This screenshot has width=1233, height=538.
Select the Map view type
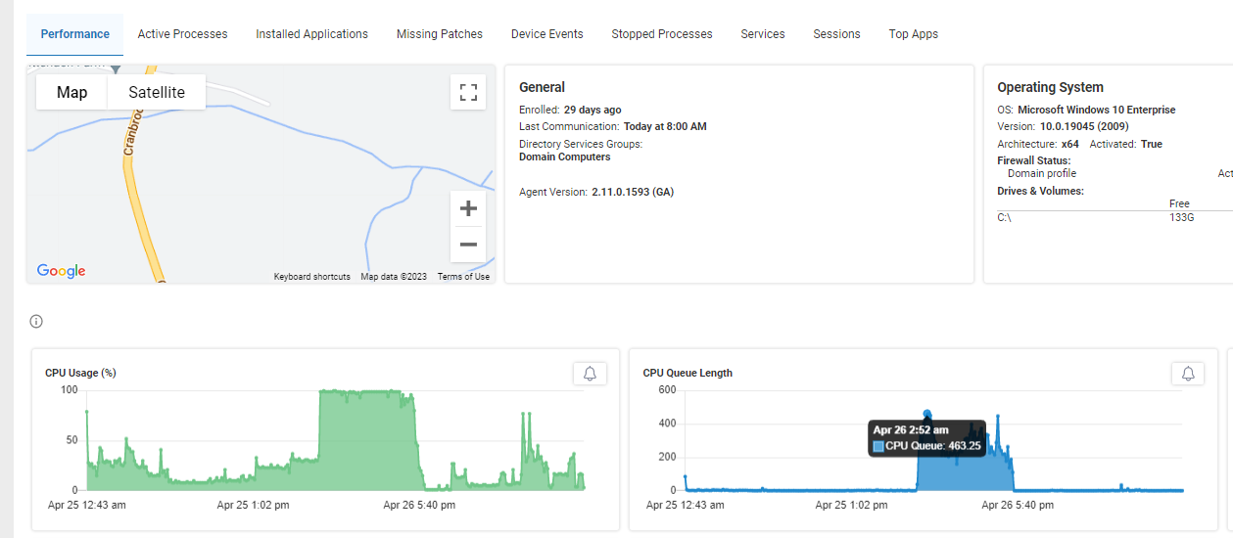coord(71,92)
